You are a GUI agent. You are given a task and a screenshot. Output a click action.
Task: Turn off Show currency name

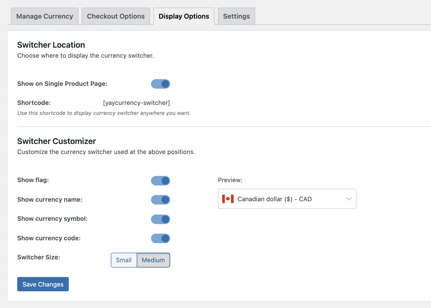pyautogui.click(x=160, y=200)
